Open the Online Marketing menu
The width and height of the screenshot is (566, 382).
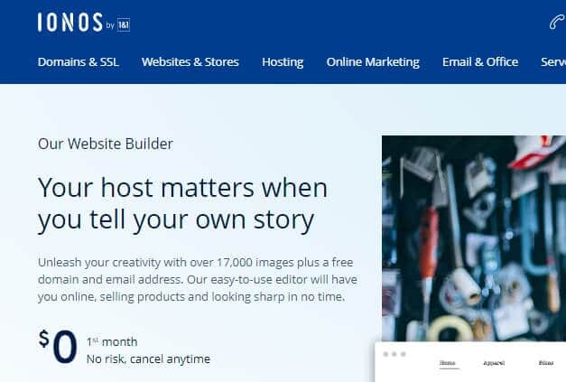tap(373, 62)
